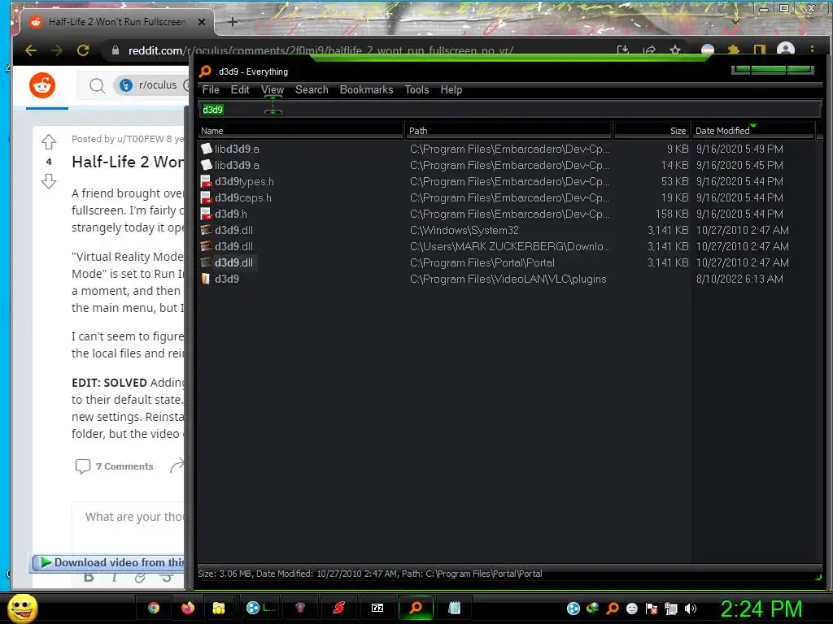The width and height of the screenshot is (833, 624).
Task: Select the d3d9caps.h file icon
Action: [x=206, y=197]
